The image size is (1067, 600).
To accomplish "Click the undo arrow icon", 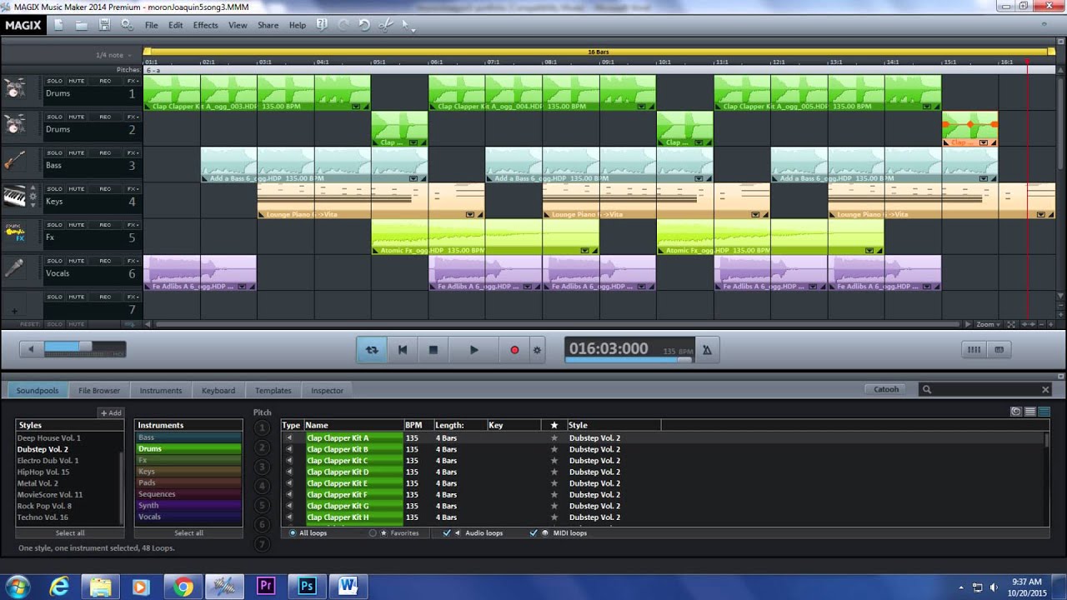I will [364, 25].
